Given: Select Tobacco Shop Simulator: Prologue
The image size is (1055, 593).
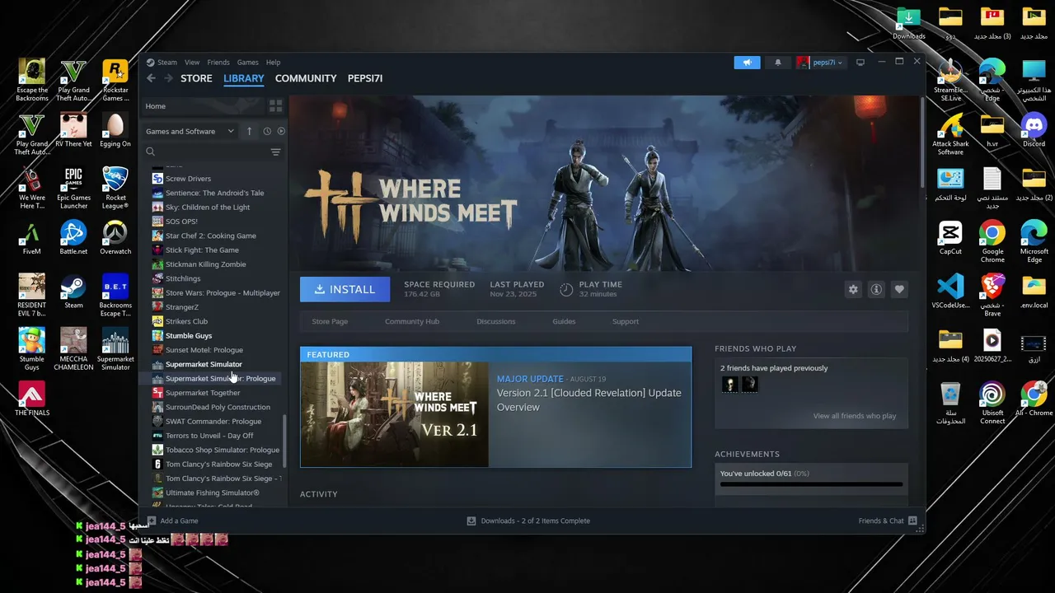Looking at the screenshot, I should [223, 450].
